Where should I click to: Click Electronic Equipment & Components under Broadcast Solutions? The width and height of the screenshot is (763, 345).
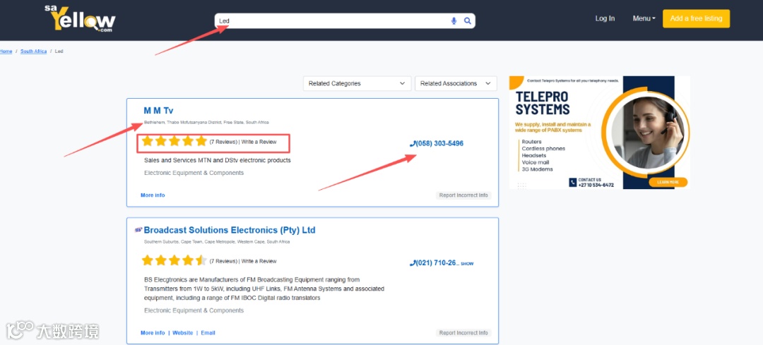(x=194, y=310)
